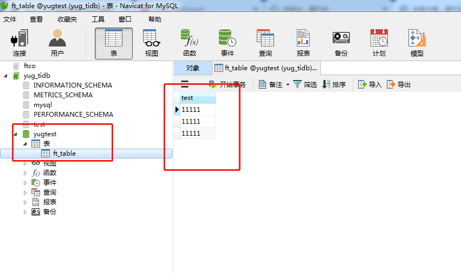Open the 收藏夹 (Favorites) menu
461x273 pixels.
67,19
